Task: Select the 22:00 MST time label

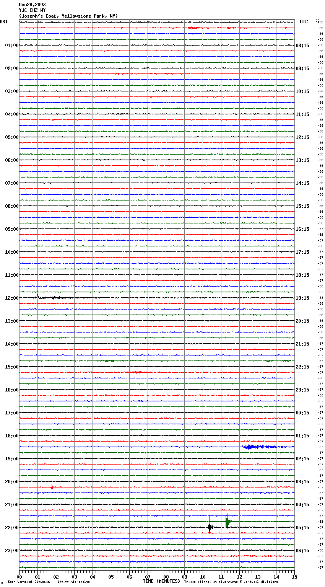Action: pyautogui.click(x=12, y=528)
